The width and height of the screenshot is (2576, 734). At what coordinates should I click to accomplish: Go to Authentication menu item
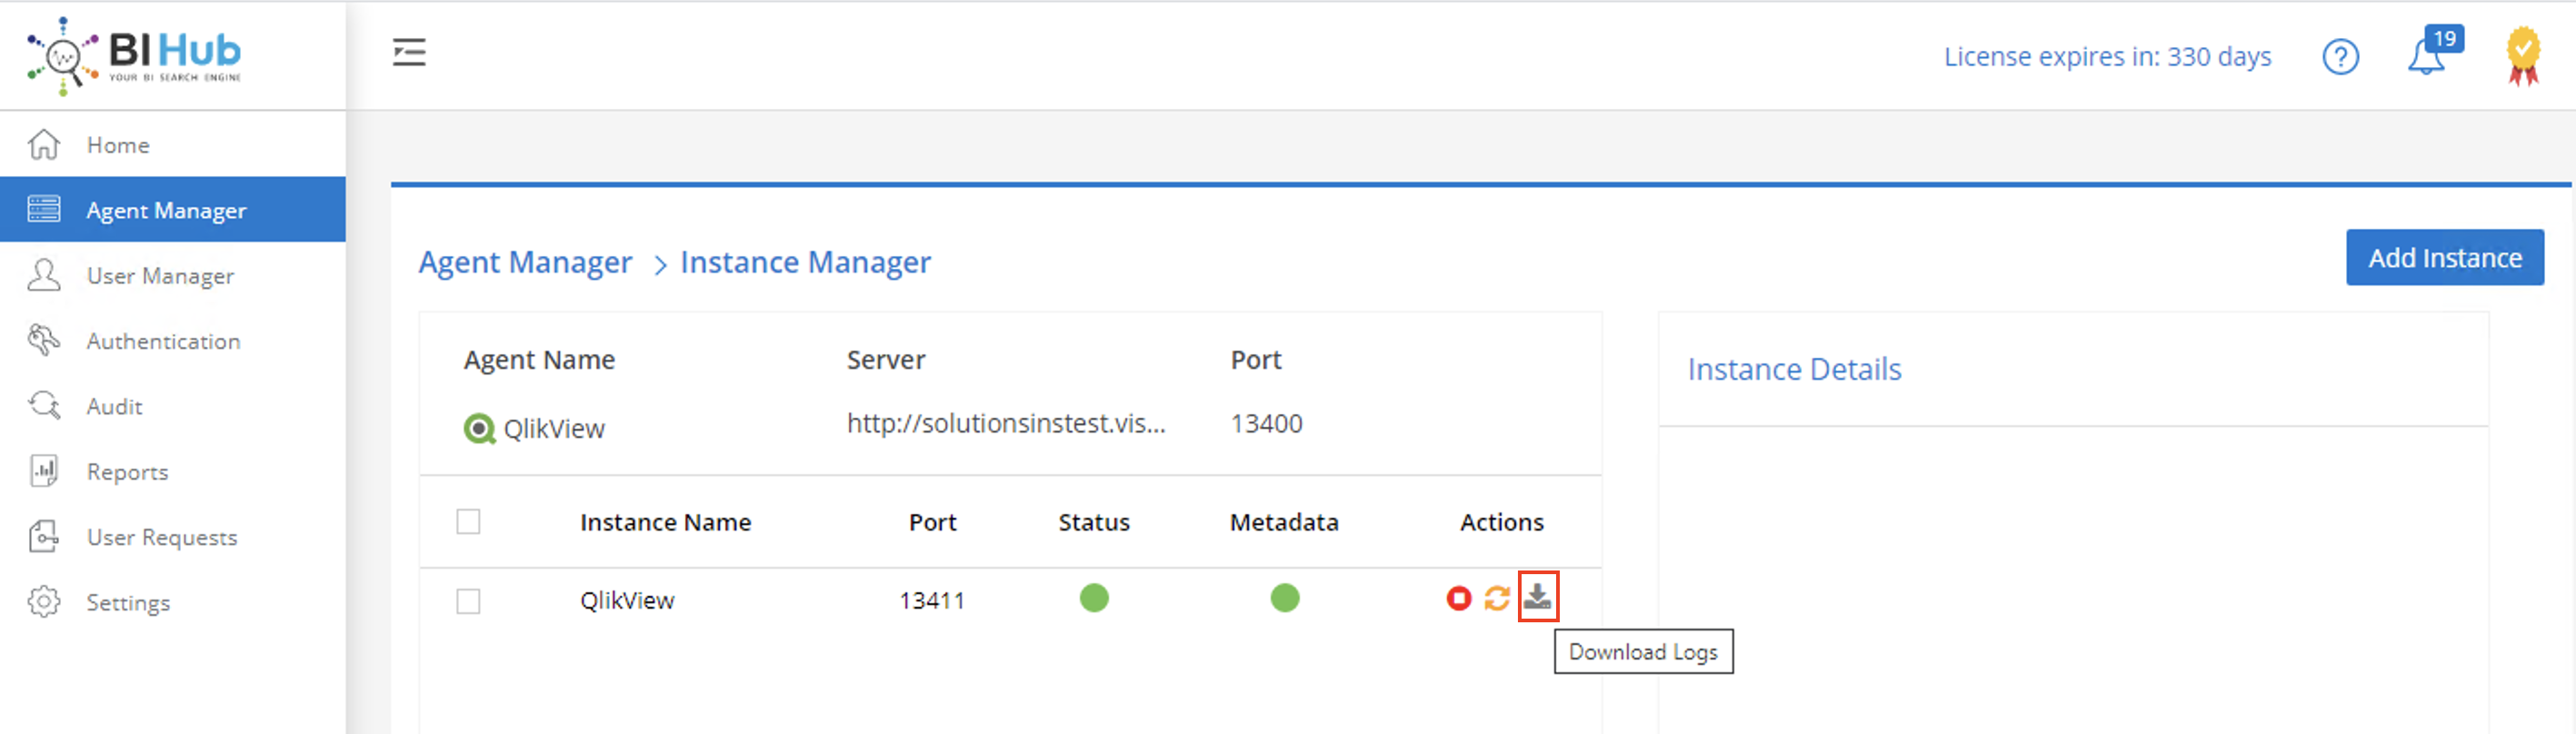(172, 341)
